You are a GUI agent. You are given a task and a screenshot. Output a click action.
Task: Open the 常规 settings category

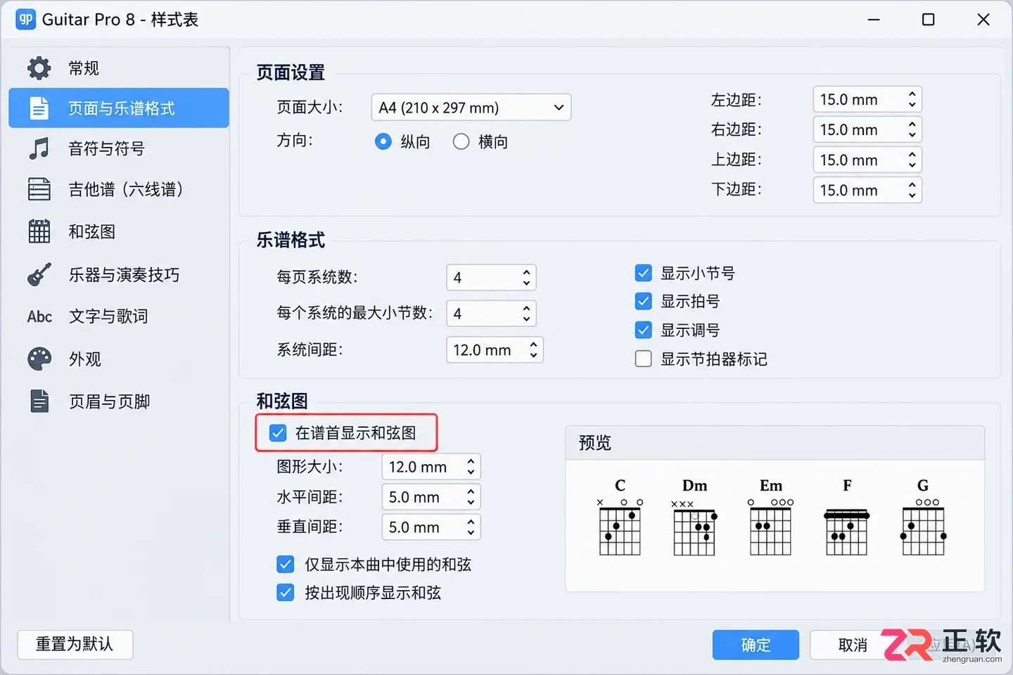pos(119,68)
